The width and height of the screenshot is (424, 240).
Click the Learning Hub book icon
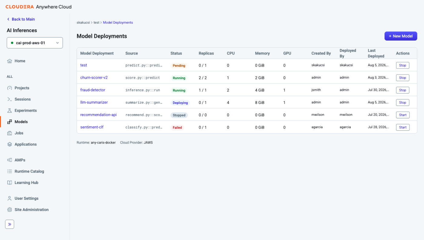[x=9, y=182]
